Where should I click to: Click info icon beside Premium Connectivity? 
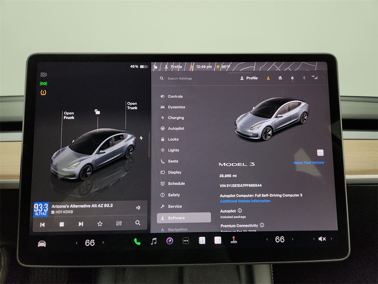point(262,225)
